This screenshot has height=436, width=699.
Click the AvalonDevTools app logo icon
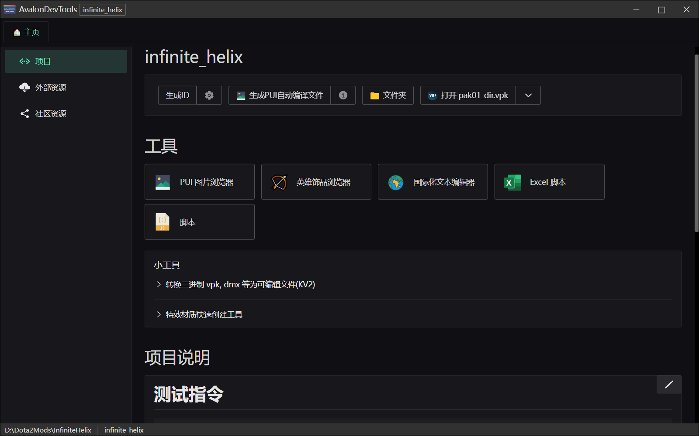[10, 10]
